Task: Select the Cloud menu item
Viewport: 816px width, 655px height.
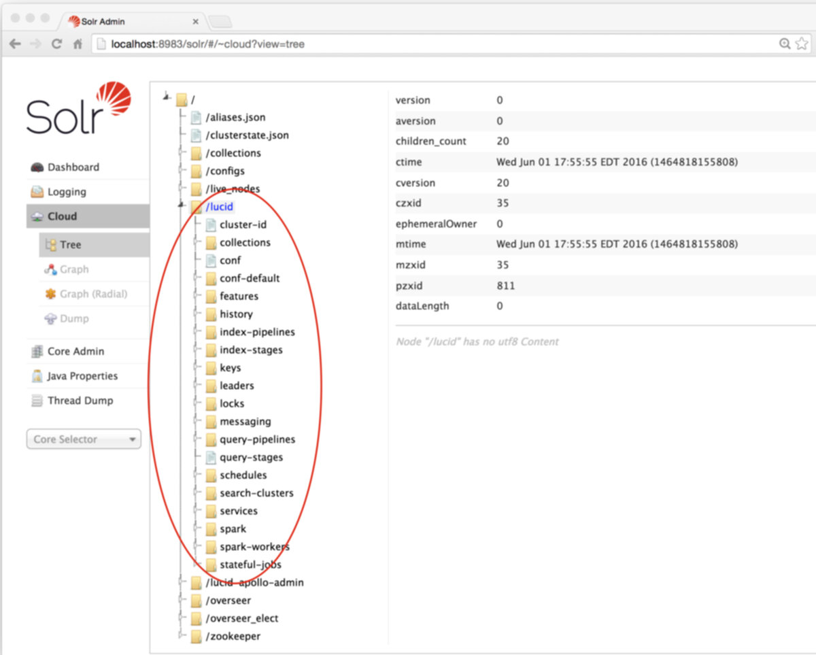Action: (88, 216)
